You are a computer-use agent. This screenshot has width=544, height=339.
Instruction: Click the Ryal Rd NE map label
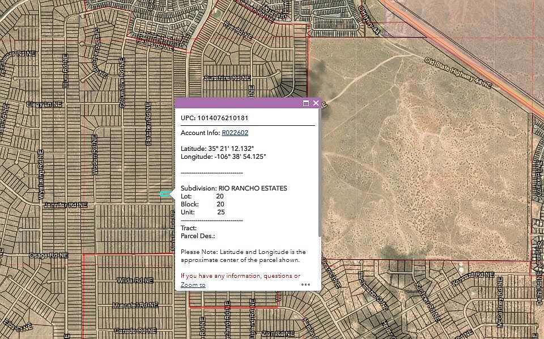[238, 30]
